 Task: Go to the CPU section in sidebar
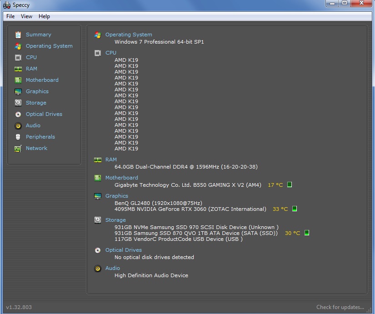31,57
